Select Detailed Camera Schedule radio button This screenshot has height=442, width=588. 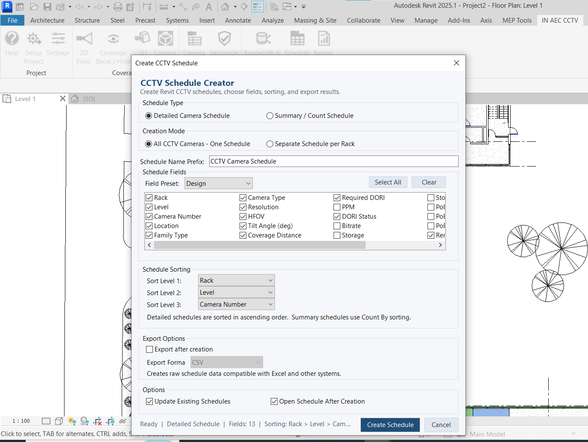point(149,116)
